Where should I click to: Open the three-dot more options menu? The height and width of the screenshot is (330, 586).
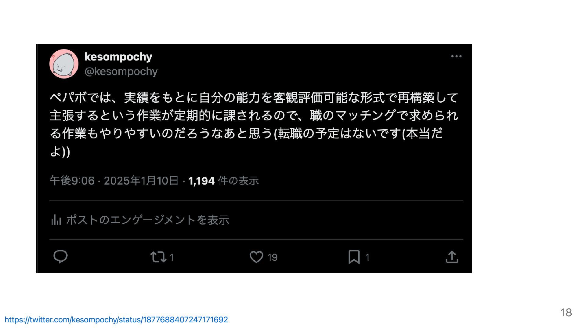point(456,56)
